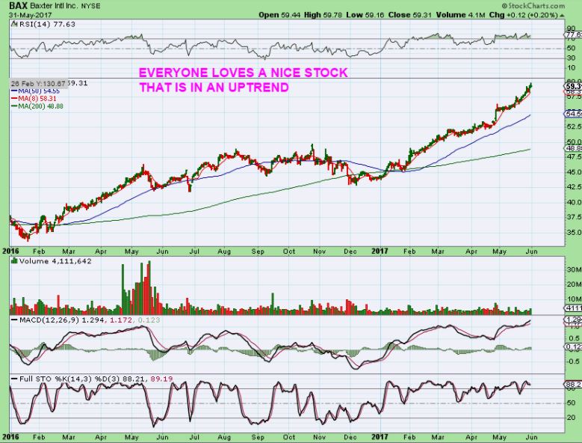Click the 1.294 MACD tag on right axis
The height and width of the screenshot is (443, 582).
(x=573, y=320)
